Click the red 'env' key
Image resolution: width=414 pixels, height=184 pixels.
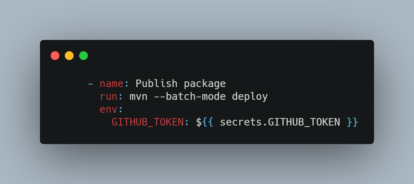108,109
